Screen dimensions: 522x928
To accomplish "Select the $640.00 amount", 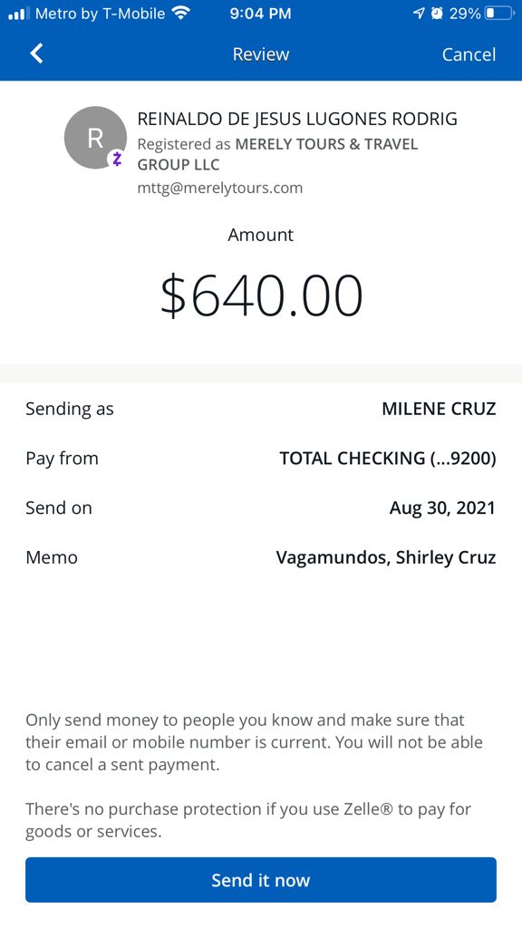I will [261, 295].
